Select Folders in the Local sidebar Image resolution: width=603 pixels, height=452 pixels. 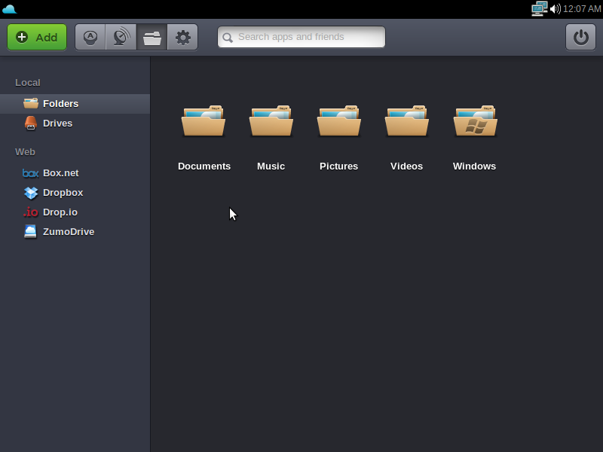(x=60, y=104)
